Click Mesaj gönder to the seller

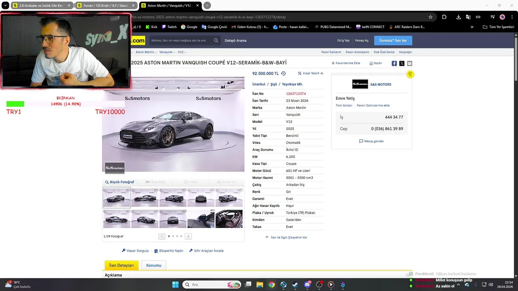click(372, 141)
